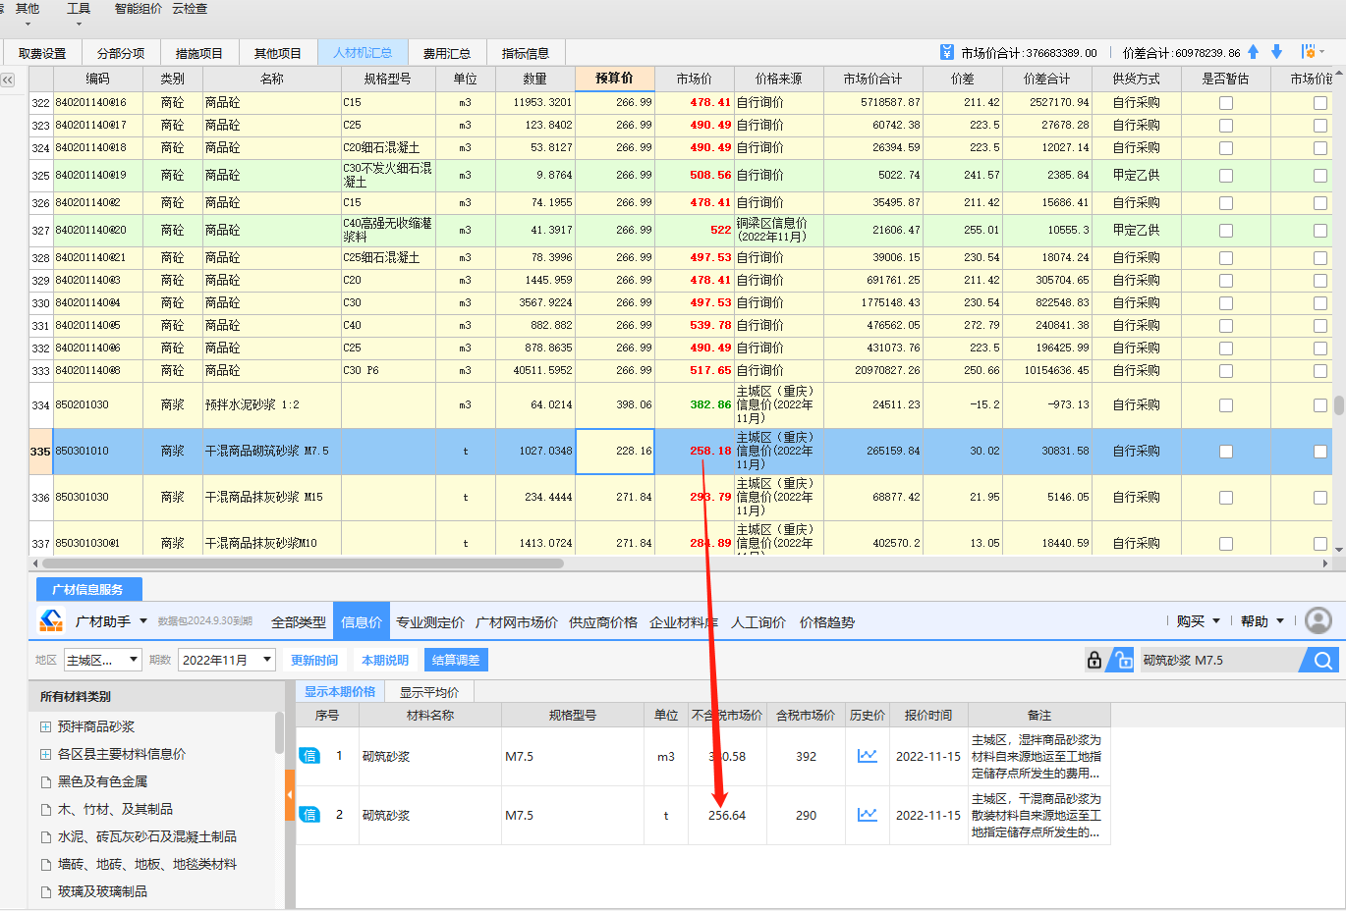
Task: Open the 地区 region dropdown
Action: point(103,660)
